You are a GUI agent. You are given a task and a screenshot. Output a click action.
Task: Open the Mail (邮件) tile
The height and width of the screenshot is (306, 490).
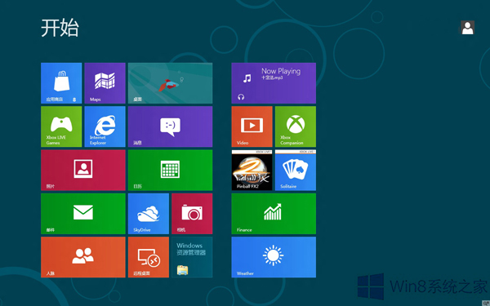(x=83, y=214)
